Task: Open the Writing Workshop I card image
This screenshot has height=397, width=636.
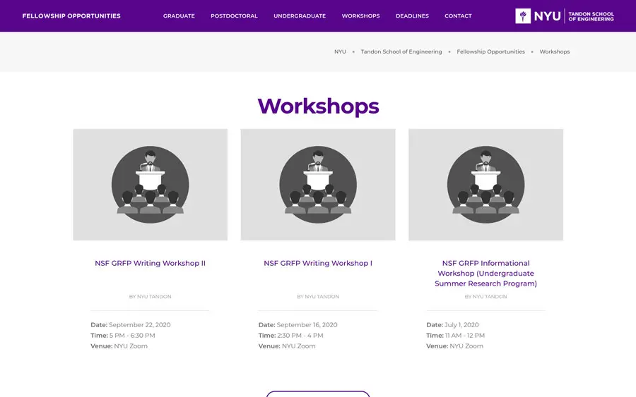Action: tap(318, 185)
